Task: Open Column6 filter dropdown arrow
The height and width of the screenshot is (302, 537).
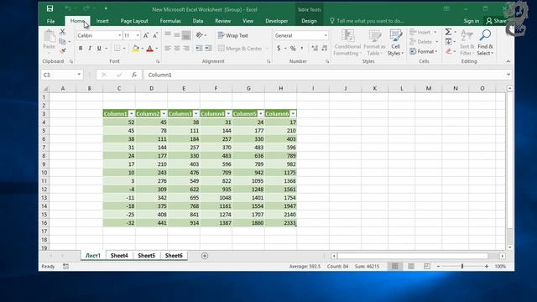Action: coord(293,114)
